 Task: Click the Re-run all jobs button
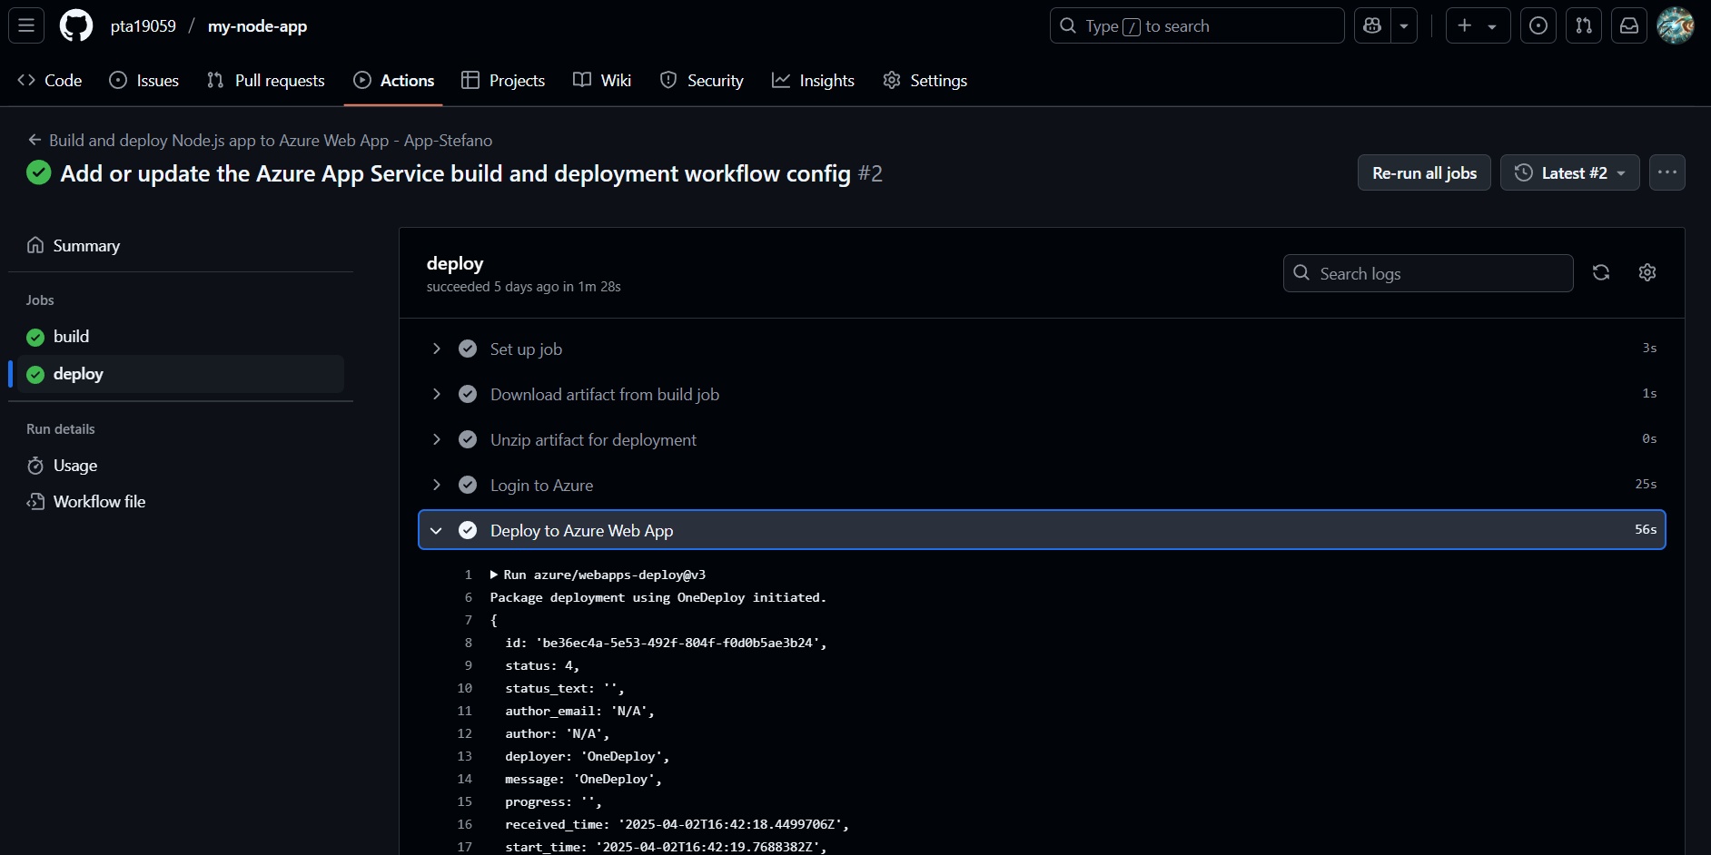tap(1424, 172)
